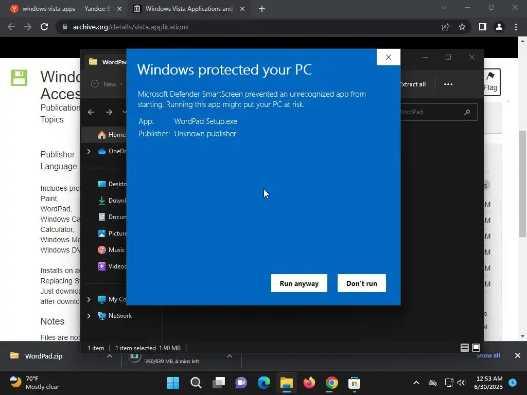The width and height of the screenshot is (527, 395).
Task: Open Pictures in File Explorer sidebar
Action: pos(112,234)
